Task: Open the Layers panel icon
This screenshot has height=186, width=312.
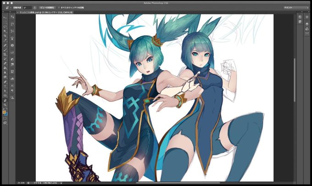Action: 307,24
